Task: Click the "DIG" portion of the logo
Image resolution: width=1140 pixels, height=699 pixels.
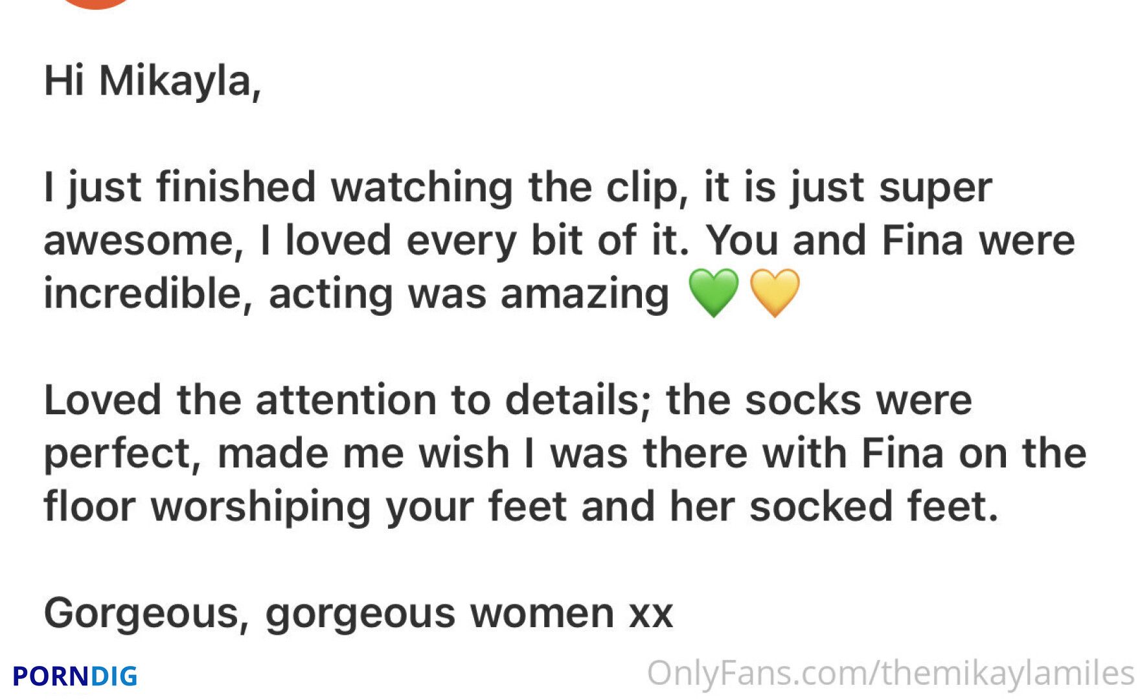Action: pyautogui.click(x=114, y=676)
